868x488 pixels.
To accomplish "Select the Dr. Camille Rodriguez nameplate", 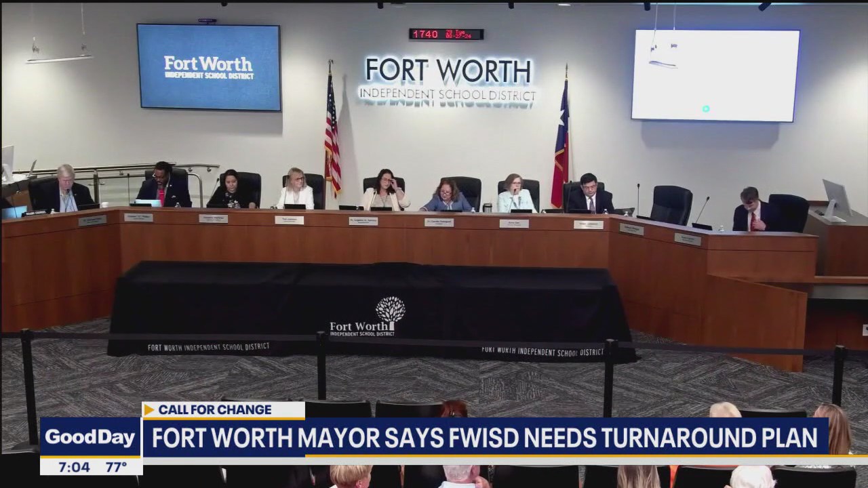I will coord(438,222).
